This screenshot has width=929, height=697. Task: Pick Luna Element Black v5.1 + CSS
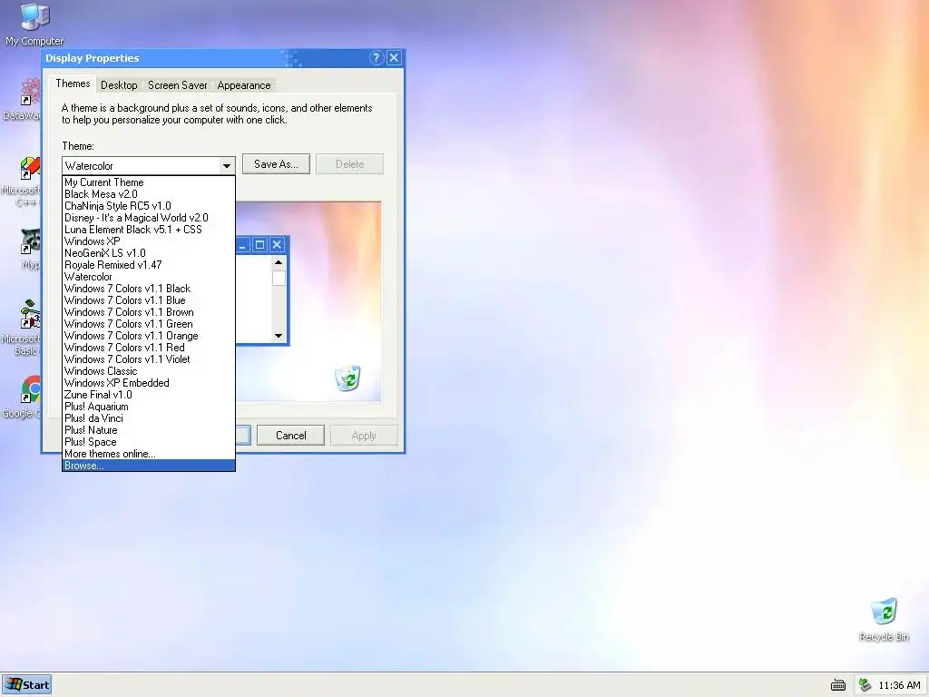pyautogui.click(x=149, y=230)
